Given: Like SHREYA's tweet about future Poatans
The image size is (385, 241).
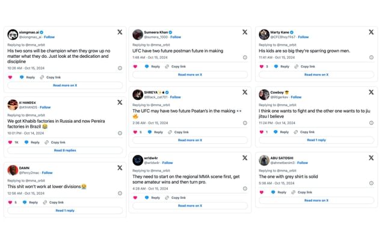Looking at the screenshot, I should (x=135, y=132).
